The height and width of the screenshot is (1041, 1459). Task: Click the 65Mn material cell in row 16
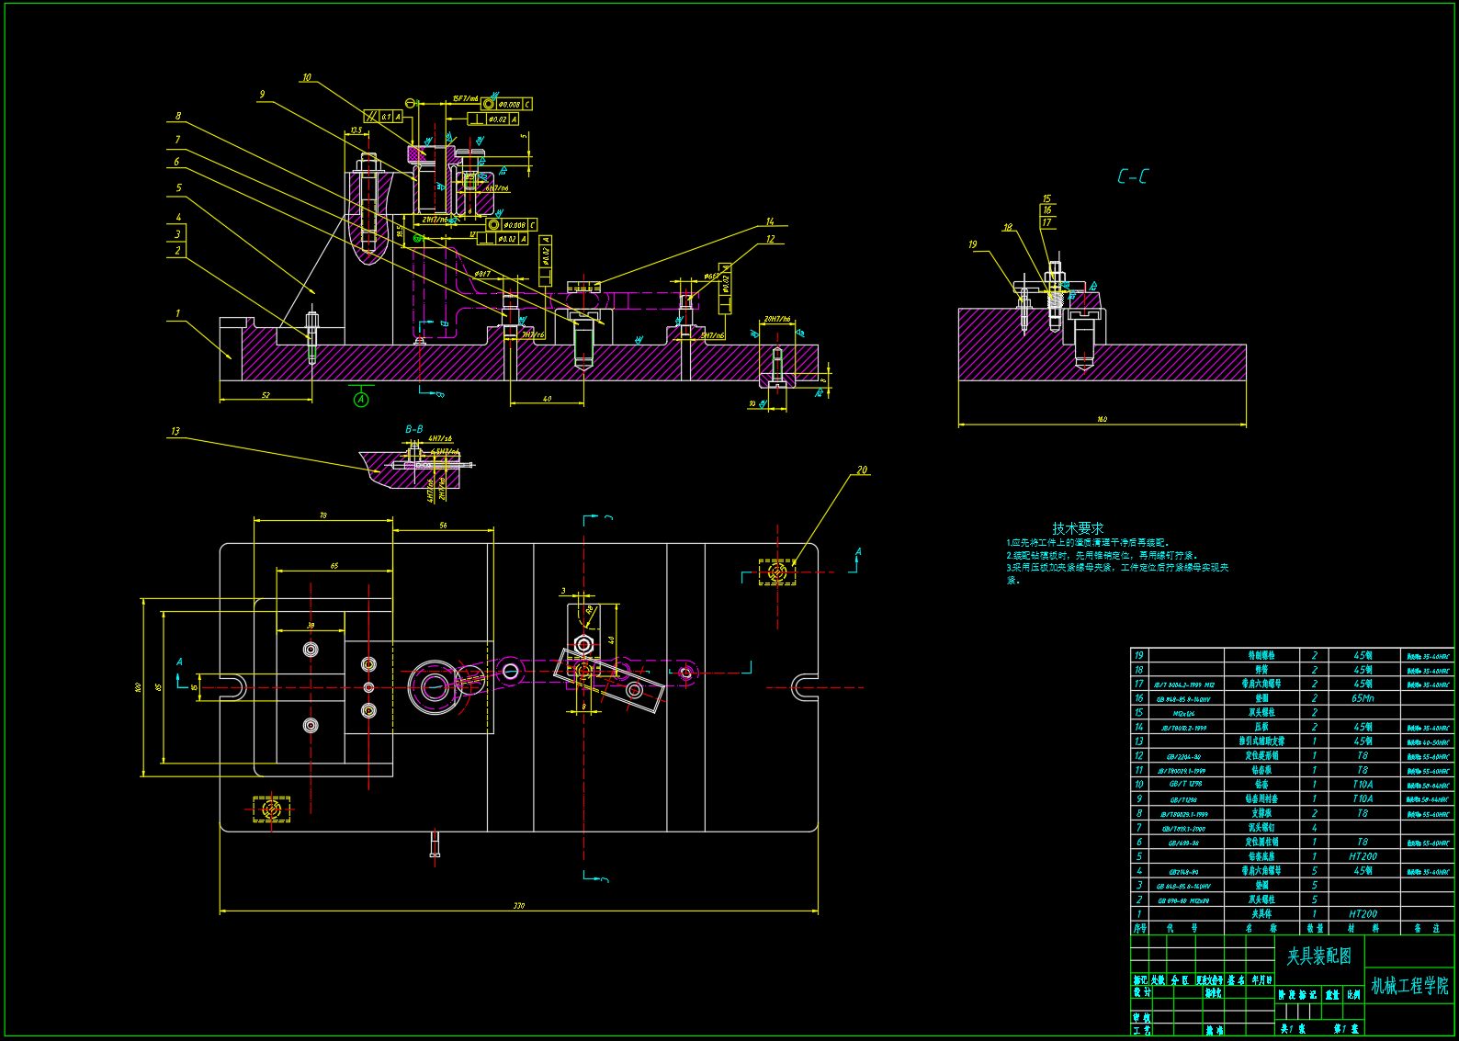pyautogui.click(x=1363, y=698)
